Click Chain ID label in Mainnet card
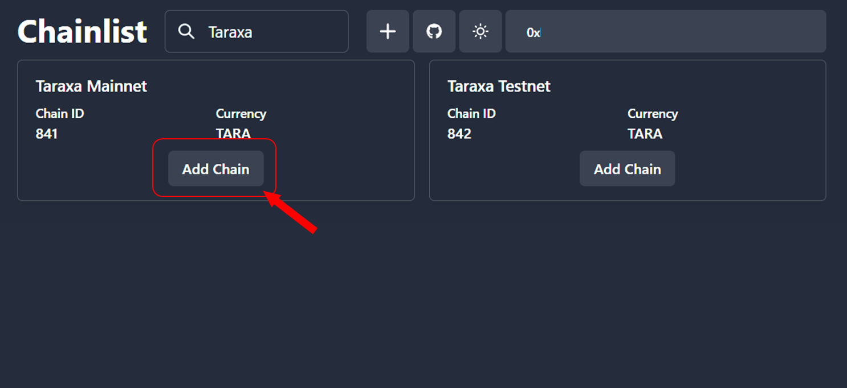 (x=60, y=114)
